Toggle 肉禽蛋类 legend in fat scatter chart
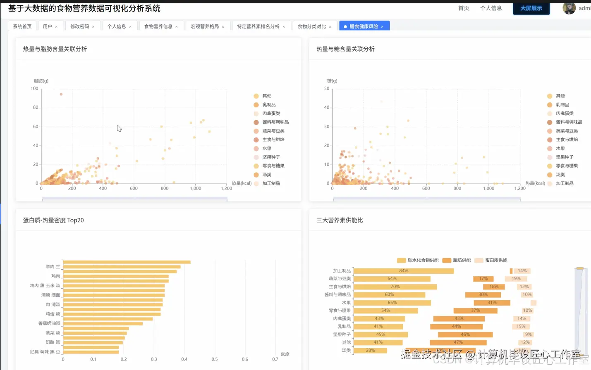 point(267,114)
